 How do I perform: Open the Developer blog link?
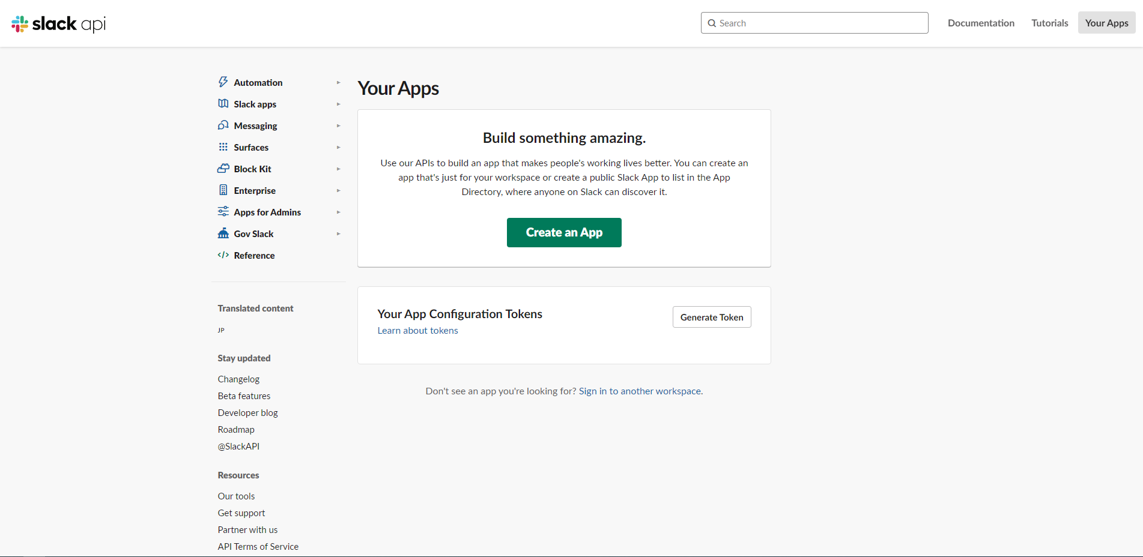coord(247,413)
